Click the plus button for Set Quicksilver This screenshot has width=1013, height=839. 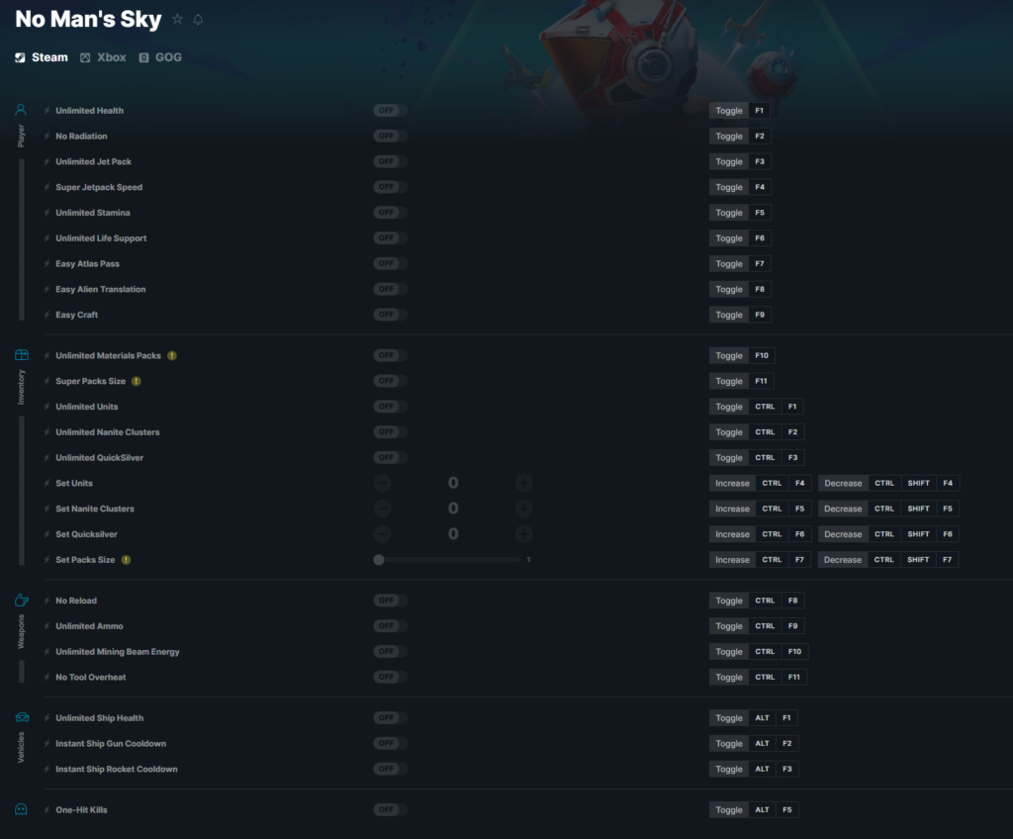coord(524,534)
